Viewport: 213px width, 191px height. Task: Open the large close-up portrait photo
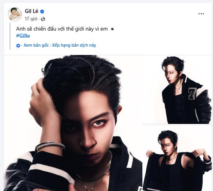pyautogui.click(x=73, y=123)
